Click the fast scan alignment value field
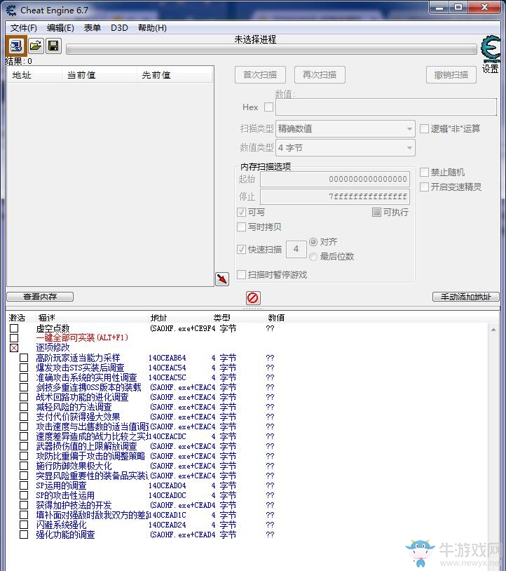 (296, 249)
